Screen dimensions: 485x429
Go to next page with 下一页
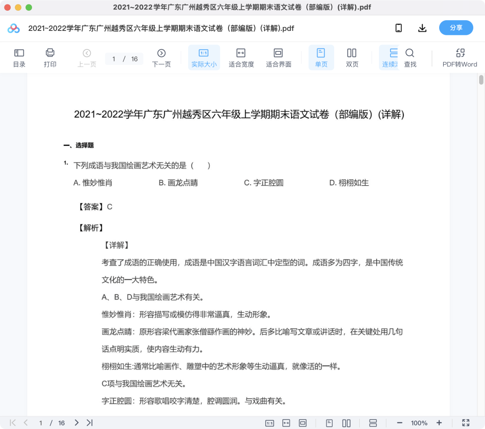point(161,58)
